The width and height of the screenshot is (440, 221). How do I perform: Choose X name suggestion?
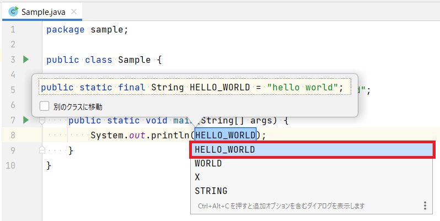pyautogui.click(x=312, y=177)
